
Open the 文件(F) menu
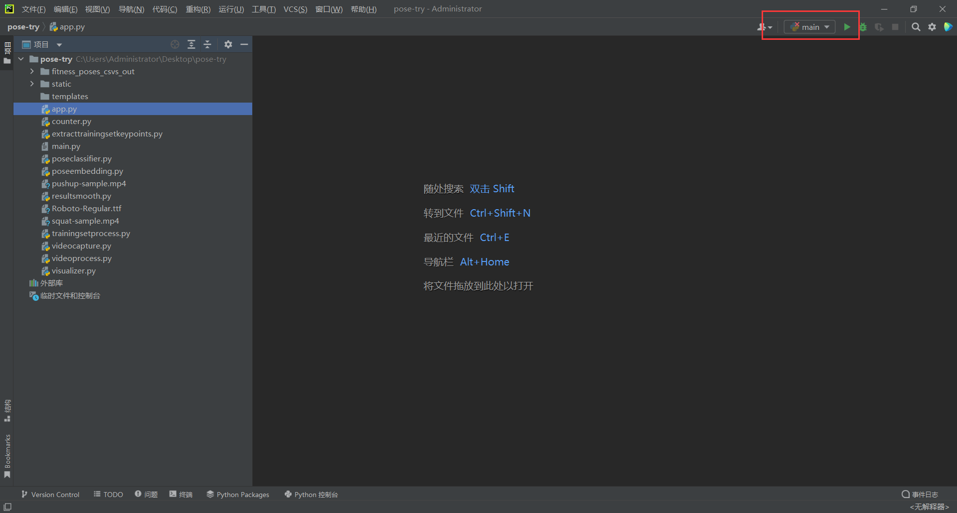tap(33, 9)
